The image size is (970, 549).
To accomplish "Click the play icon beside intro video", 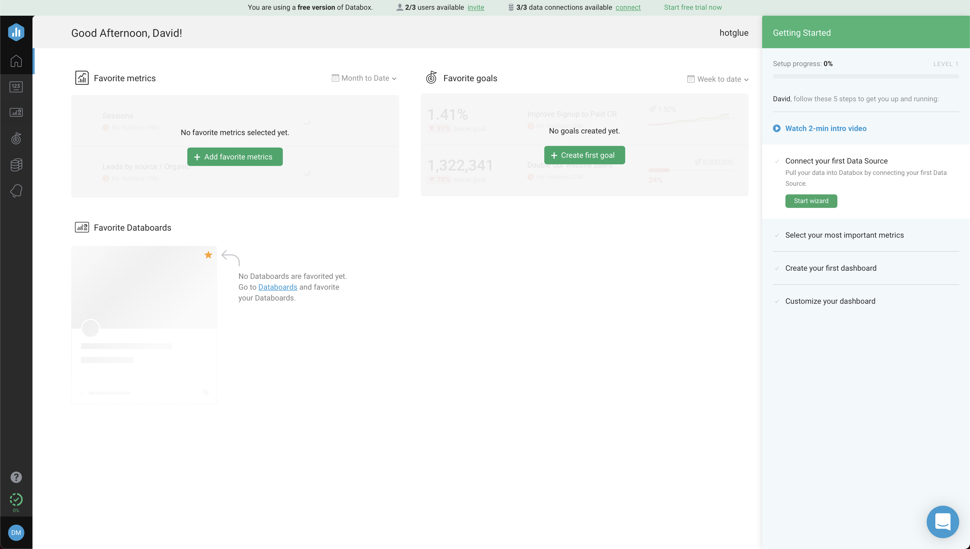I will click(x=777, y=128).
